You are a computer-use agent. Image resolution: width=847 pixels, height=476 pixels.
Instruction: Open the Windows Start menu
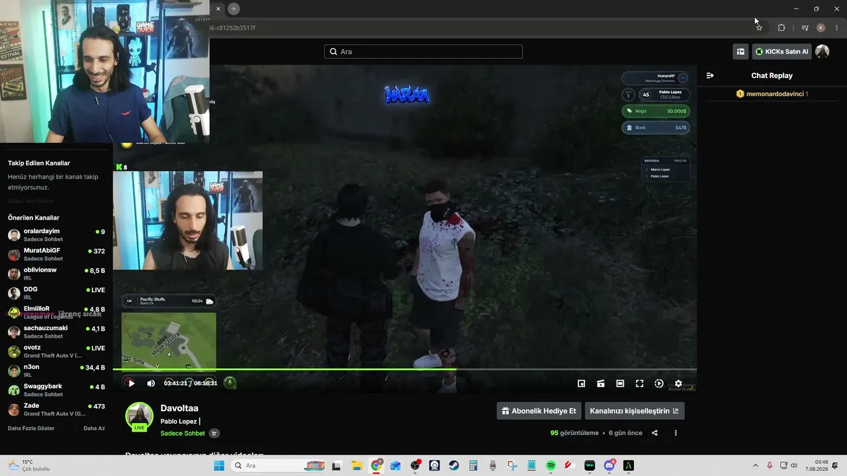coord(219,465)
